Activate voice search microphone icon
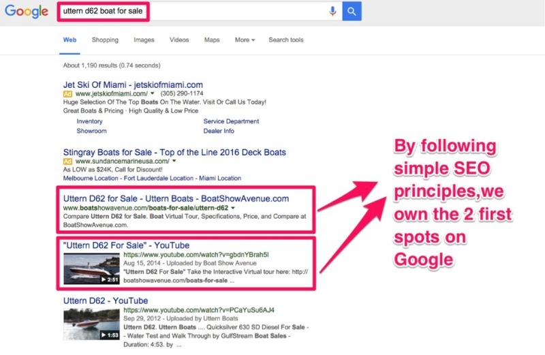The width and height of the screenshot is (545, 355). pos(332,11)
